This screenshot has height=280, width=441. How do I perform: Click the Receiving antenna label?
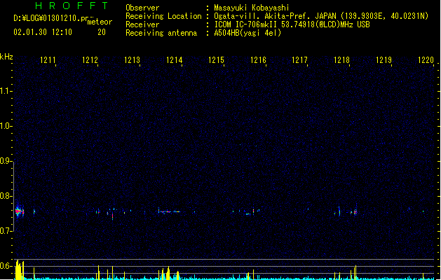(x=161, y=33)
